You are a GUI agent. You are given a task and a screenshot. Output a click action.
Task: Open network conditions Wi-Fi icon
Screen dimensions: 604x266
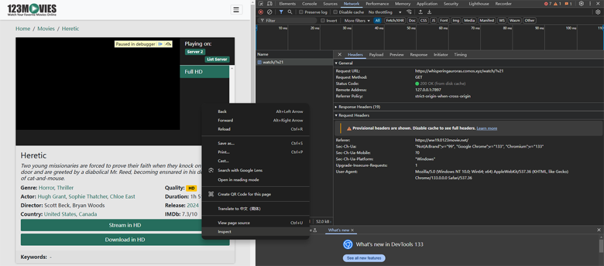(409, 12)
